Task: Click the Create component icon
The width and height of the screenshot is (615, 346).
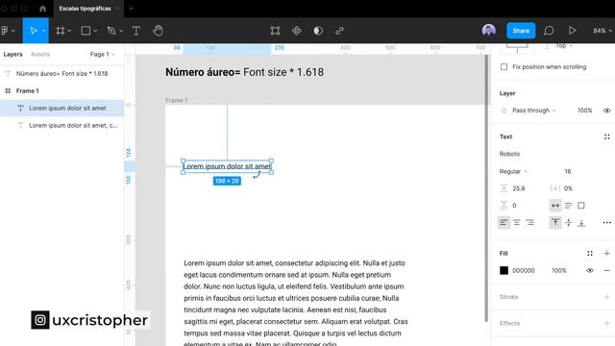Action: point(297,31)
